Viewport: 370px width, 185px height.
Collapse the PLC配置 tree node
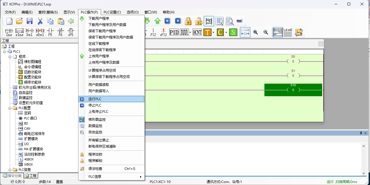pos(10,108)
